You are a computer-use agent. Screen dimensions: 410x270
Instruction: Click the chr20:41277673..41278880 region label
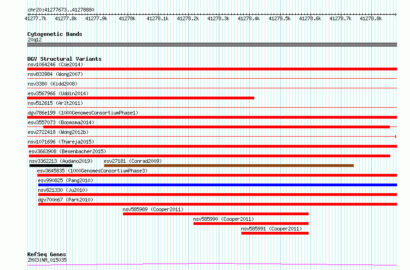(x=61, y=10)
